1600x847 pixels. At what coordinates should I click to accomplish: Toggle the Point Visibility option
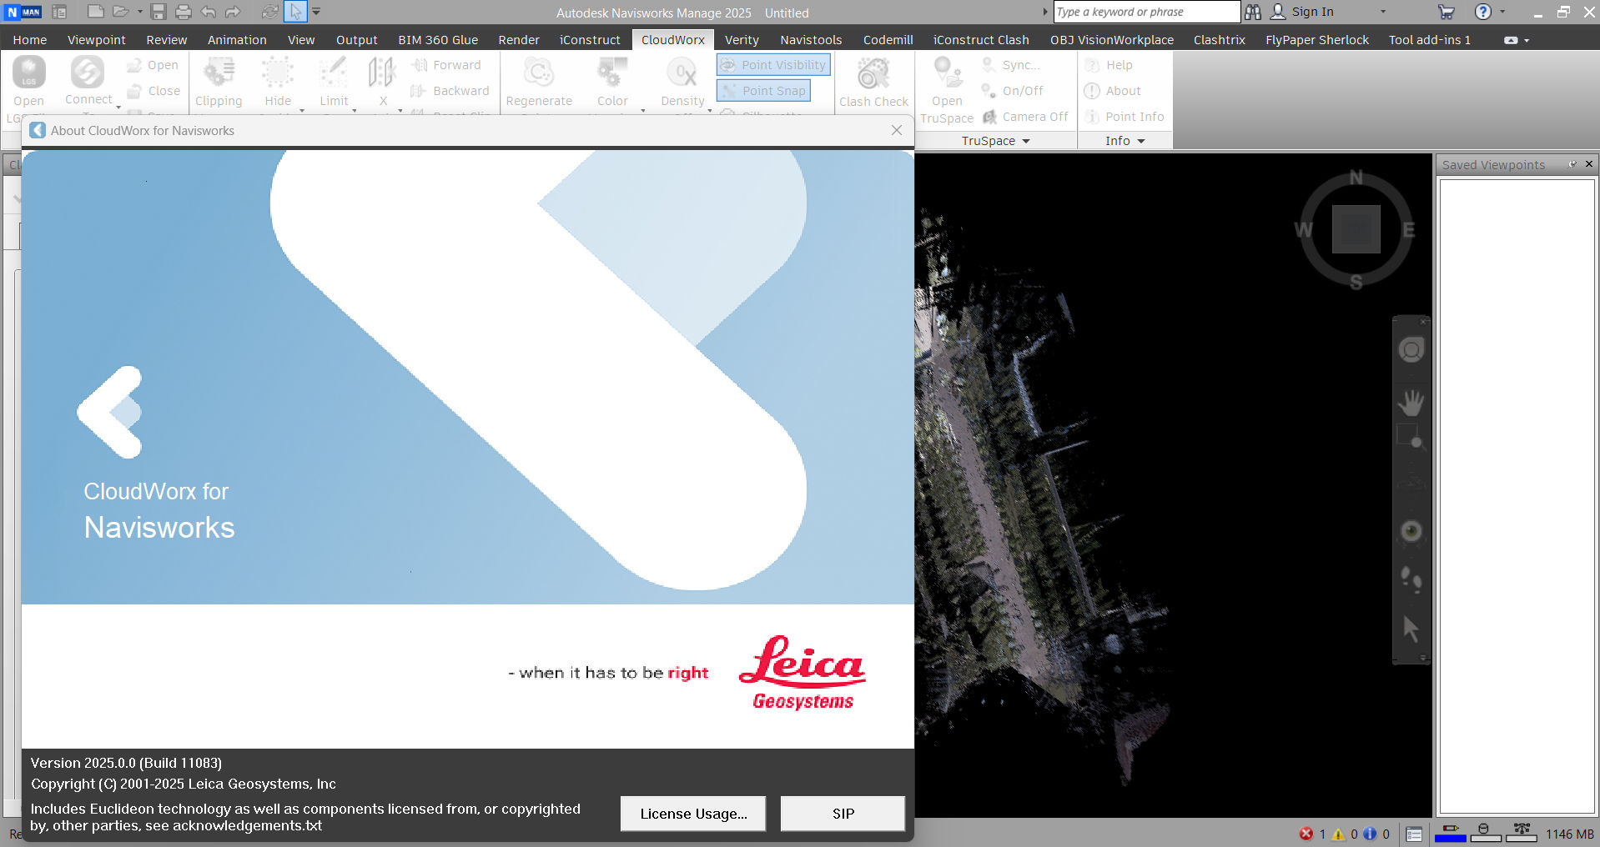[x=773, y=65]
